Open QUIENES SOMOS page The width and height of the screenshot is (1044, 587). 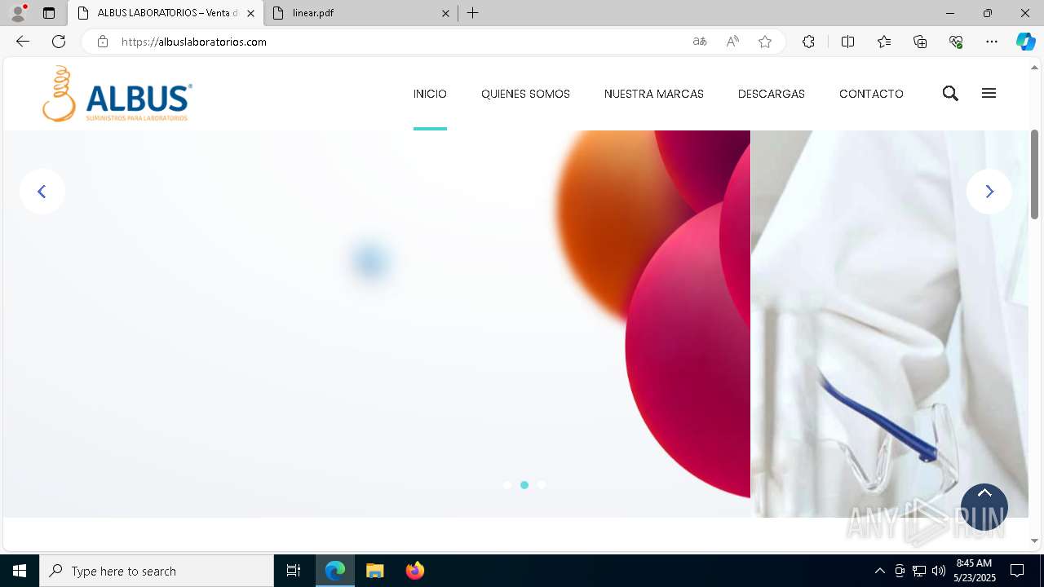[x=525, y=94]
